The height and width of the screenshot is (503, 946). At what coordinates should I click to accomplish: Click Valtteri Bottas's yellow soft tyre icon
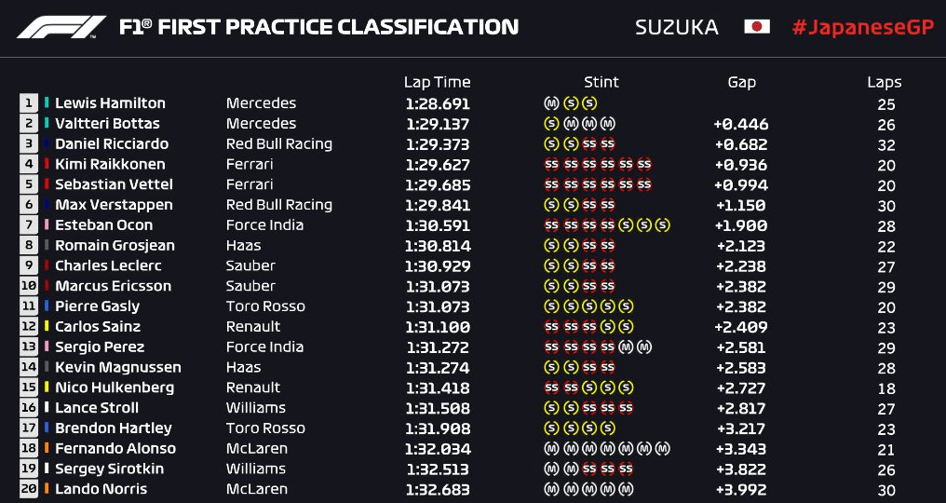pos(551,124)
